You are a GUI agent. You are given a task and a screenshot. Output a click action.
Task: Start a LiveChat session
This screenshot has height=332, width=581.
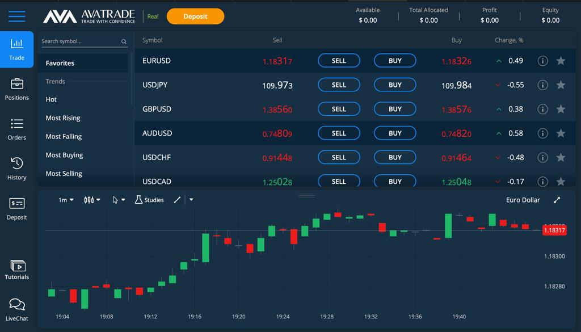click(16, 310)
